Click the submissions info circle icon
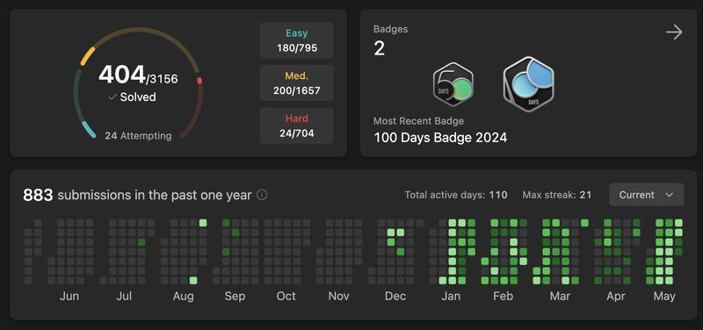Viewport: 703px width, 330px height. (x=262, y=195)
